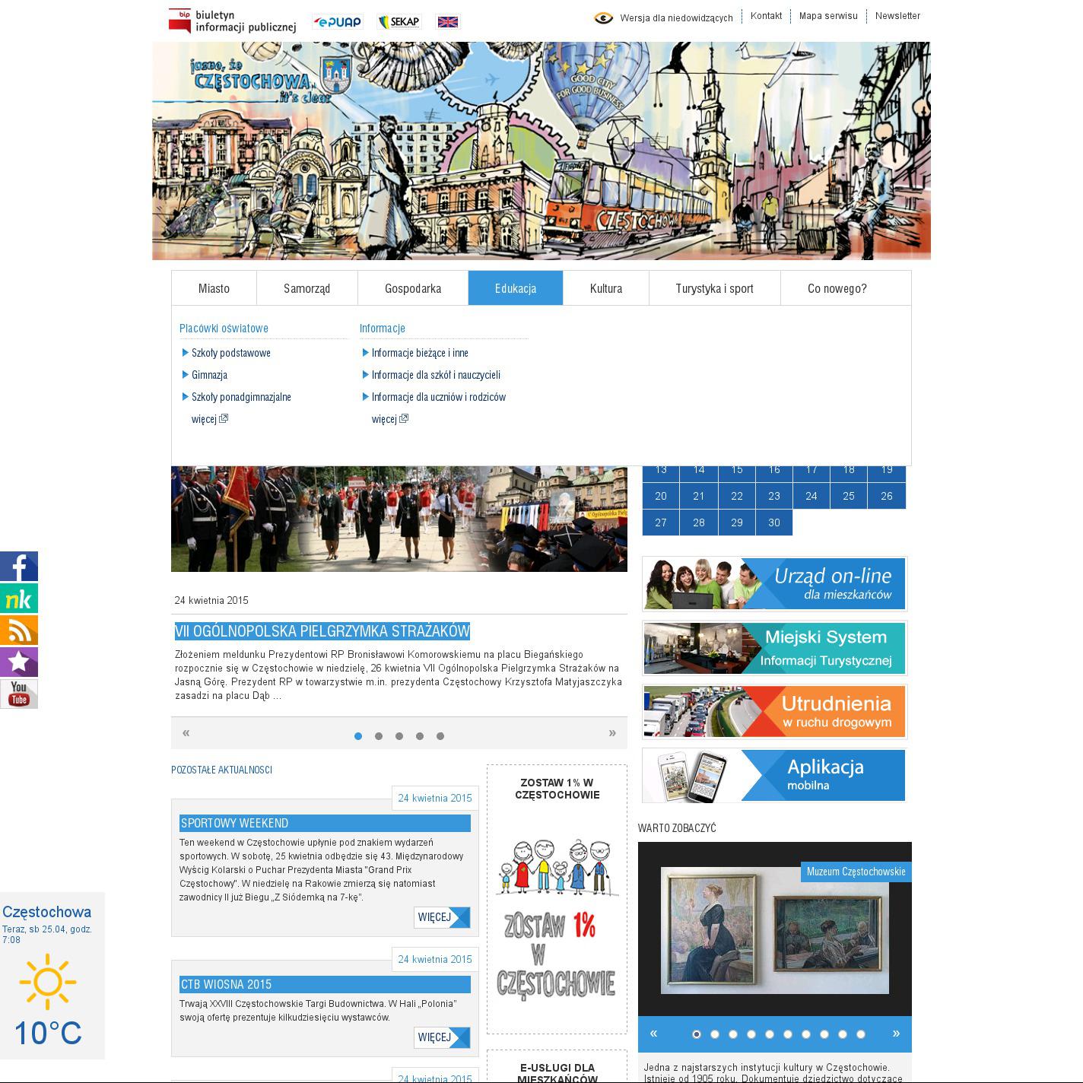1083x1083 pixels.
Task: Select first Warto zobaczyć gallery dot
Action: coord(696,1034)
